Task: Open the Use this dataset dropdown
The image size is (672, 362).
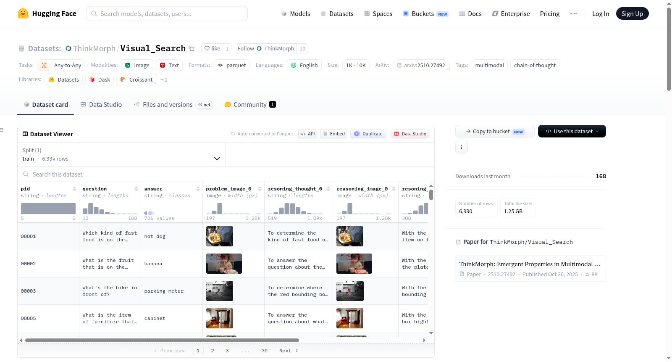Action: pyautogui.click(x=572, y=131)
